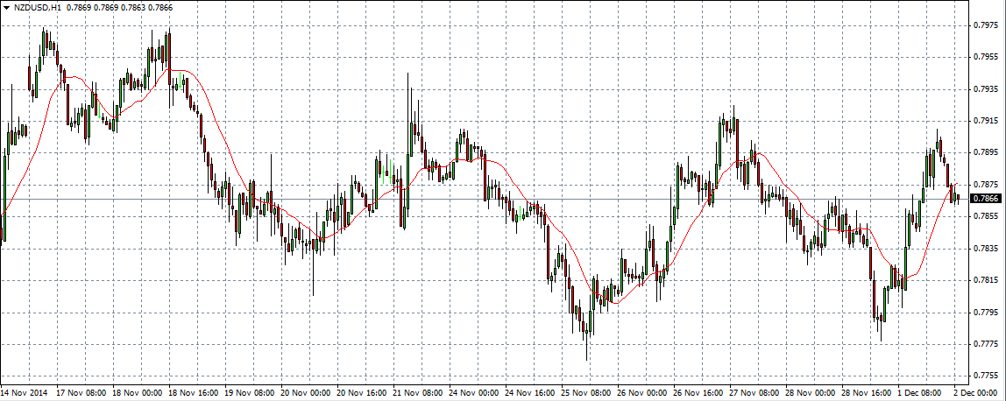Click the 2 Dec 00:00 time label
1006x401 pixels.
click(973, 393)
